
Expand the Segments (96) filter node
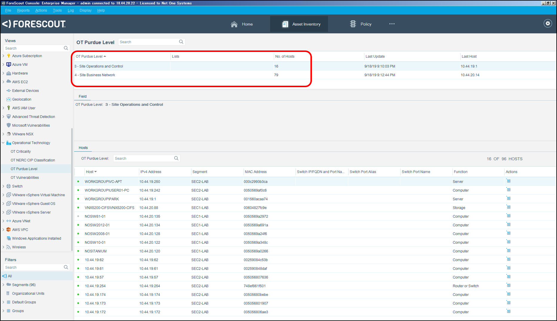click(3, 285)
